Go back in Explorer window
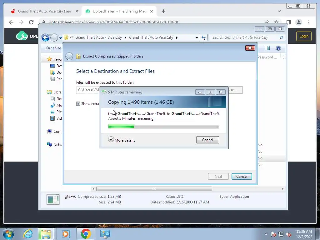The image size is (320, 240). tap(45, 37)
